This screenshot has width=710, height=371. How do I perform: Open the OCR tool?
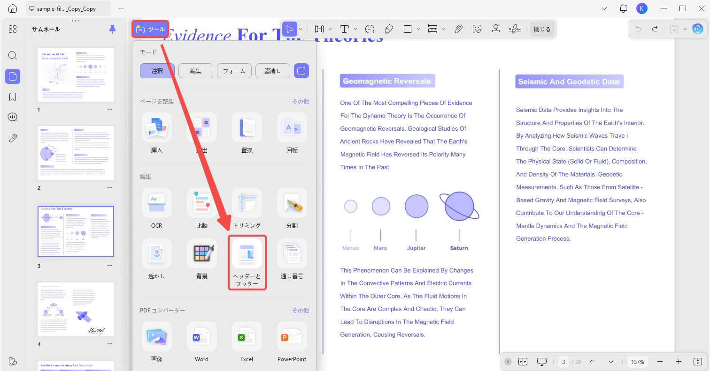click(x=157, y=209)
